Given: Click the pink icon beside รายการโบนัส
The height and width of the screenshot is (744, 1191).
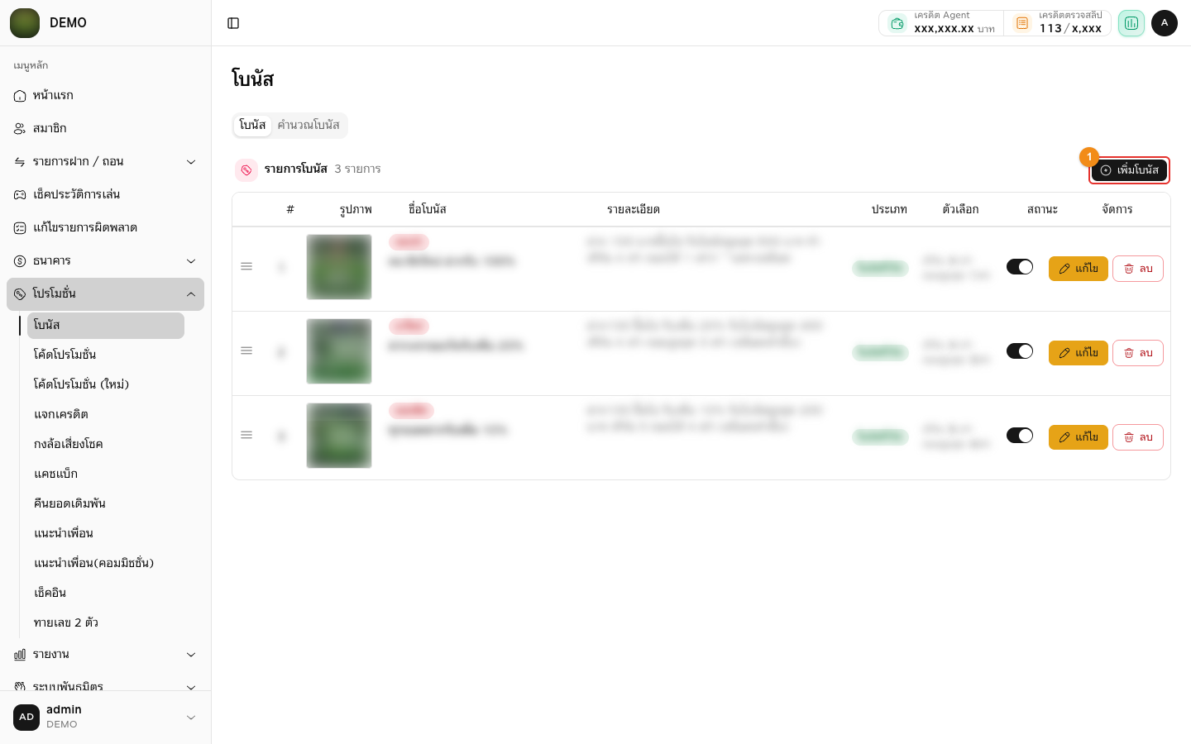Looking at the screenshot, I should point(246,169).
